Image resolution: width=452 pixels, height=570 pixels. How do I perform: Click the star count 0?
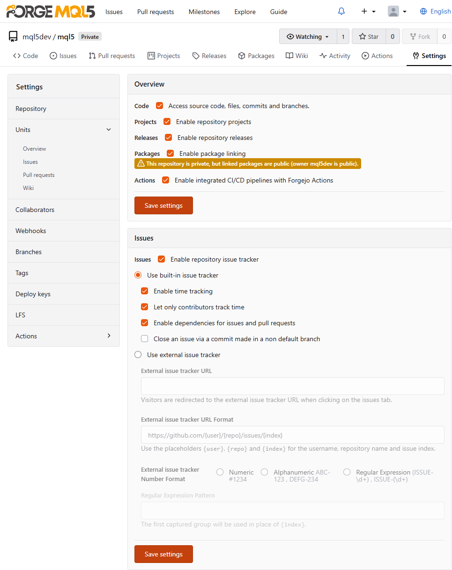392,37
